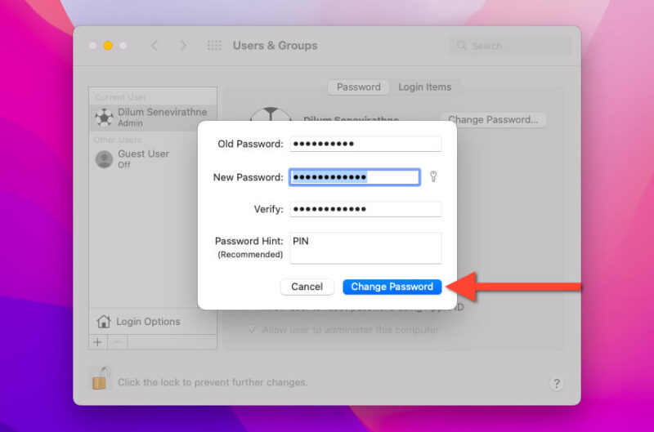
Task: Cancel the password change dialog
Action: [307, 287]
